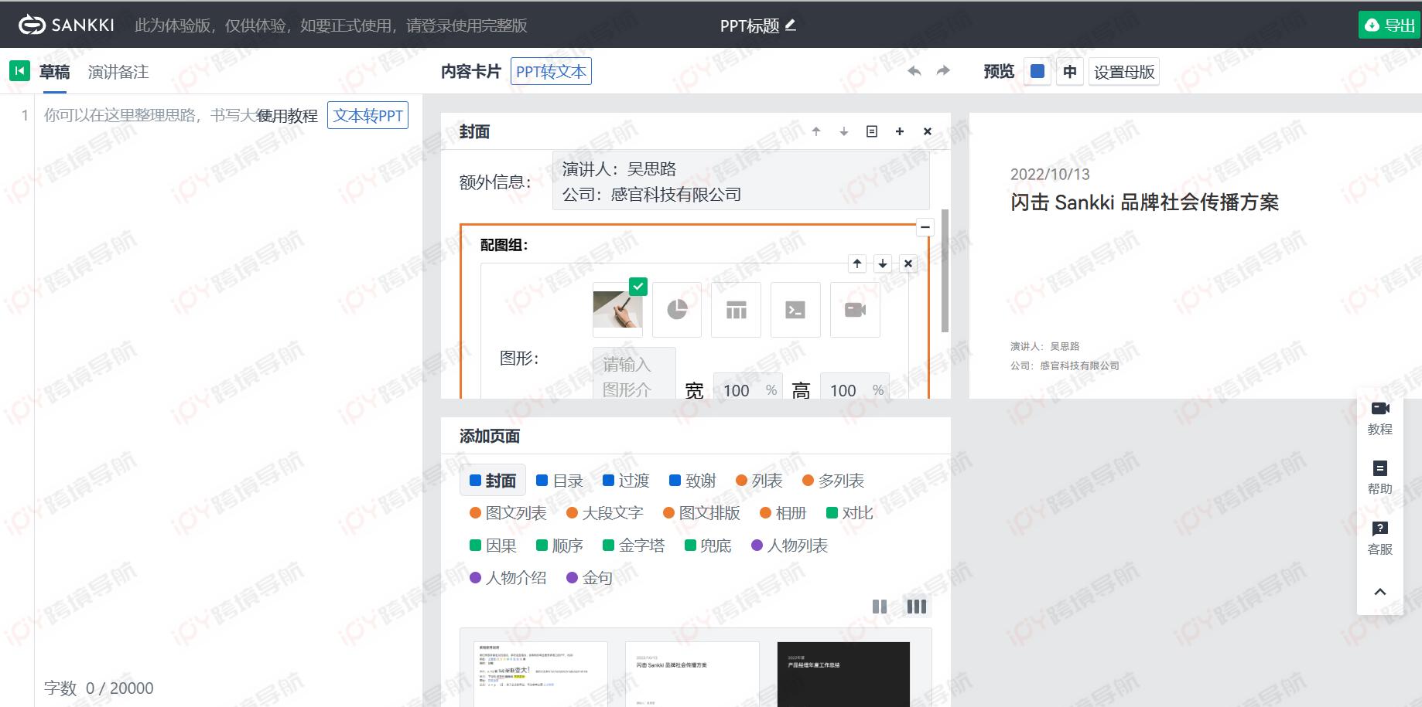Open the 客服 support chat
This screenshot has height=707, width=1422.
click(x=1380, y=539)
